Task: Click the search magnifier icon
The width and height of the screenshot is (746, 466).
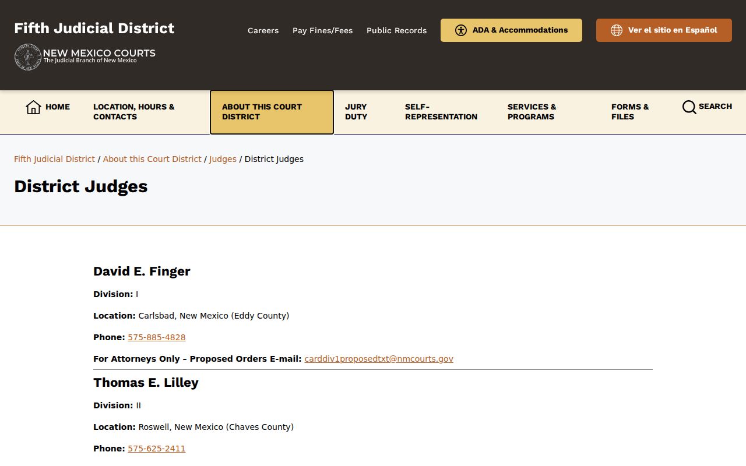Action: coord(689,107)
